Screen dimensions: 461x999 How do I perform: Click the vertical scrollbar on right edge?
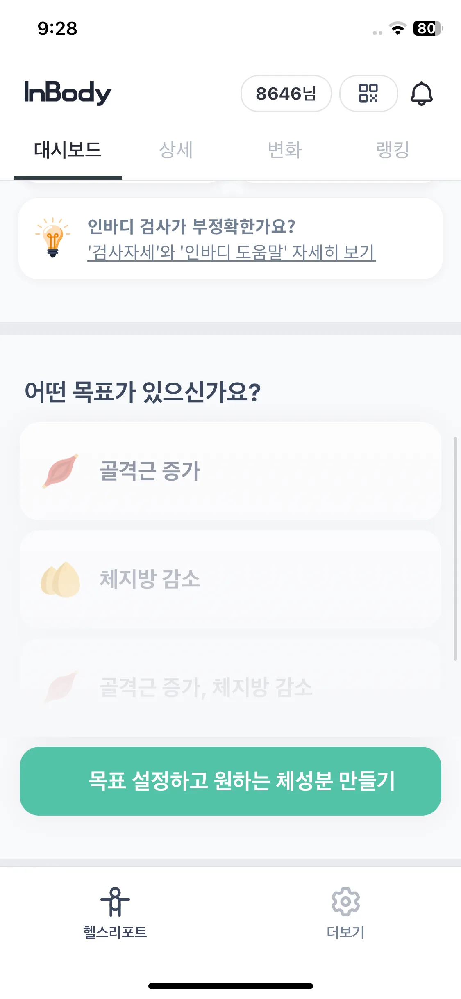(x=455, y=549)
